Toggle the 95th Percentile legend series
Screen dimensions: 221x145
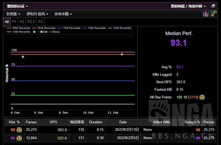pos(44,28)
